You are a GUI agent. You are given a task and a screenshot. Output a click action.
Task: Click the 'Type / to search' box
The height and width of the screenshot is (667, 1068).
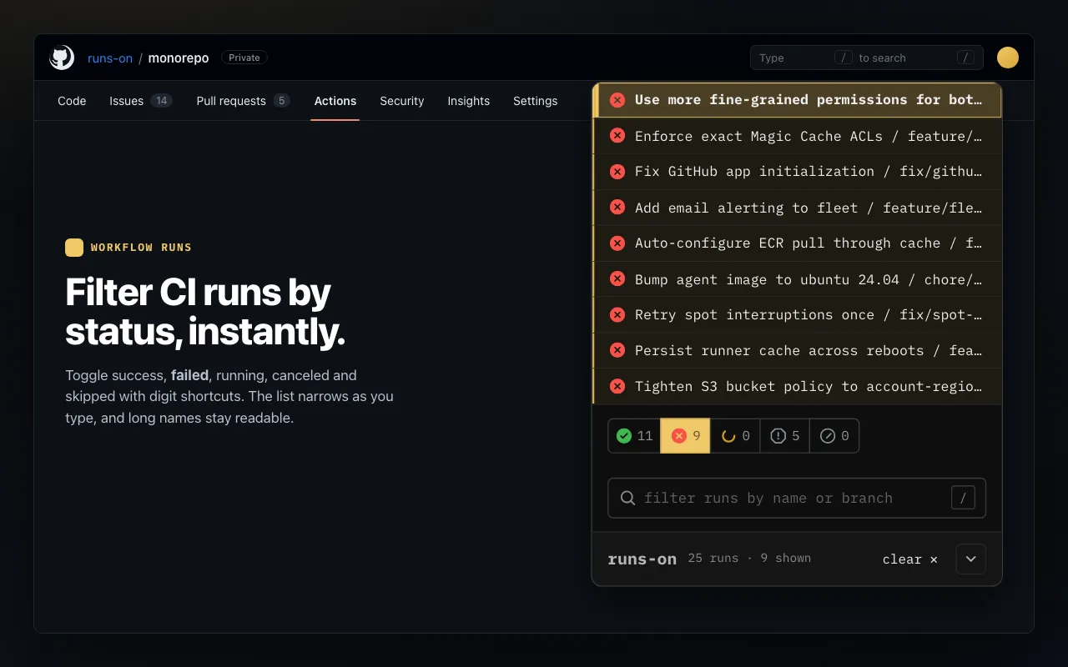point(867,58)
